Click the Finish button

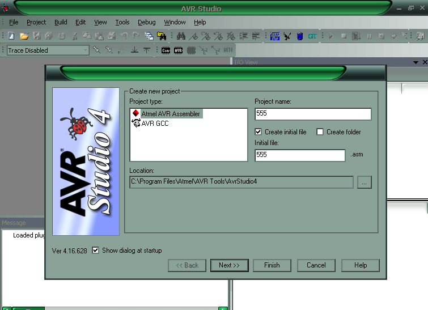point(272,265)
